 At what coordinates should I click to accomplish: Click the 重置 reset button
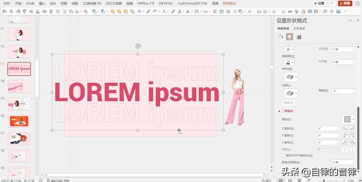[x=288, y=103]
